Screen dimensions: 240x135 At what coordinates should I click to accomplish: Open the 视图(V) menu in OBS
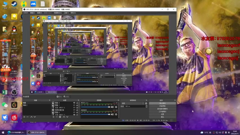tap(40, 13)
